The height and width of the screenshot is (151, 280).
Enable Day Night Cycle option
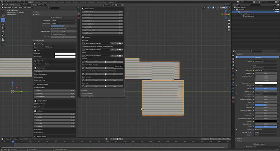[x=35, y=80]
